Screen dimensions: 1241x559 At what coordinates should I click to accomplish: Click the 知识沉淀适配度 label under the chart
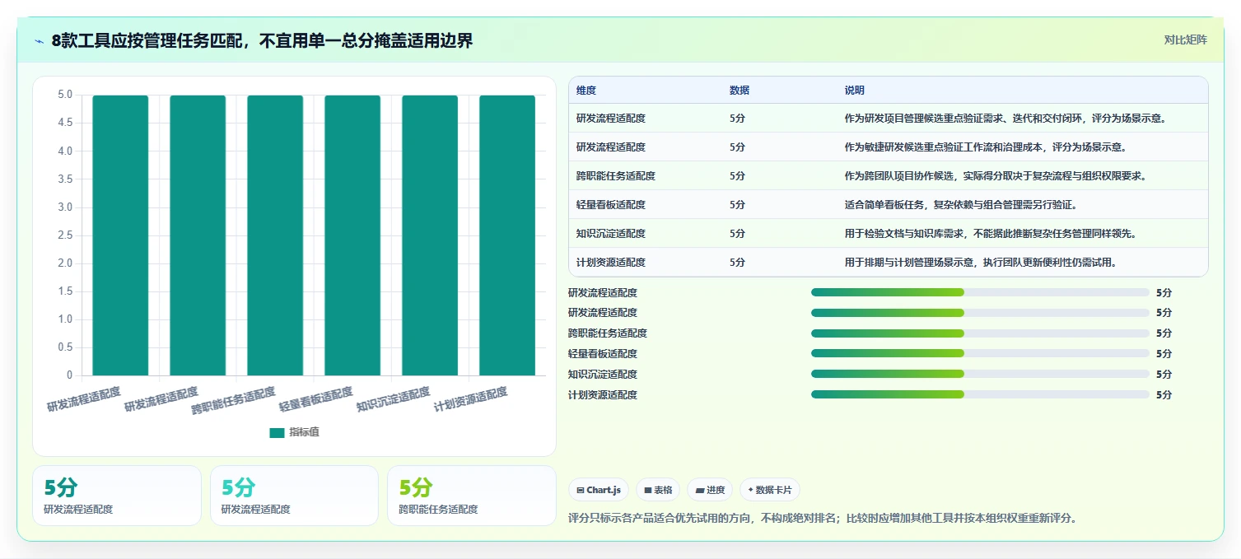[x=393, y=399]
